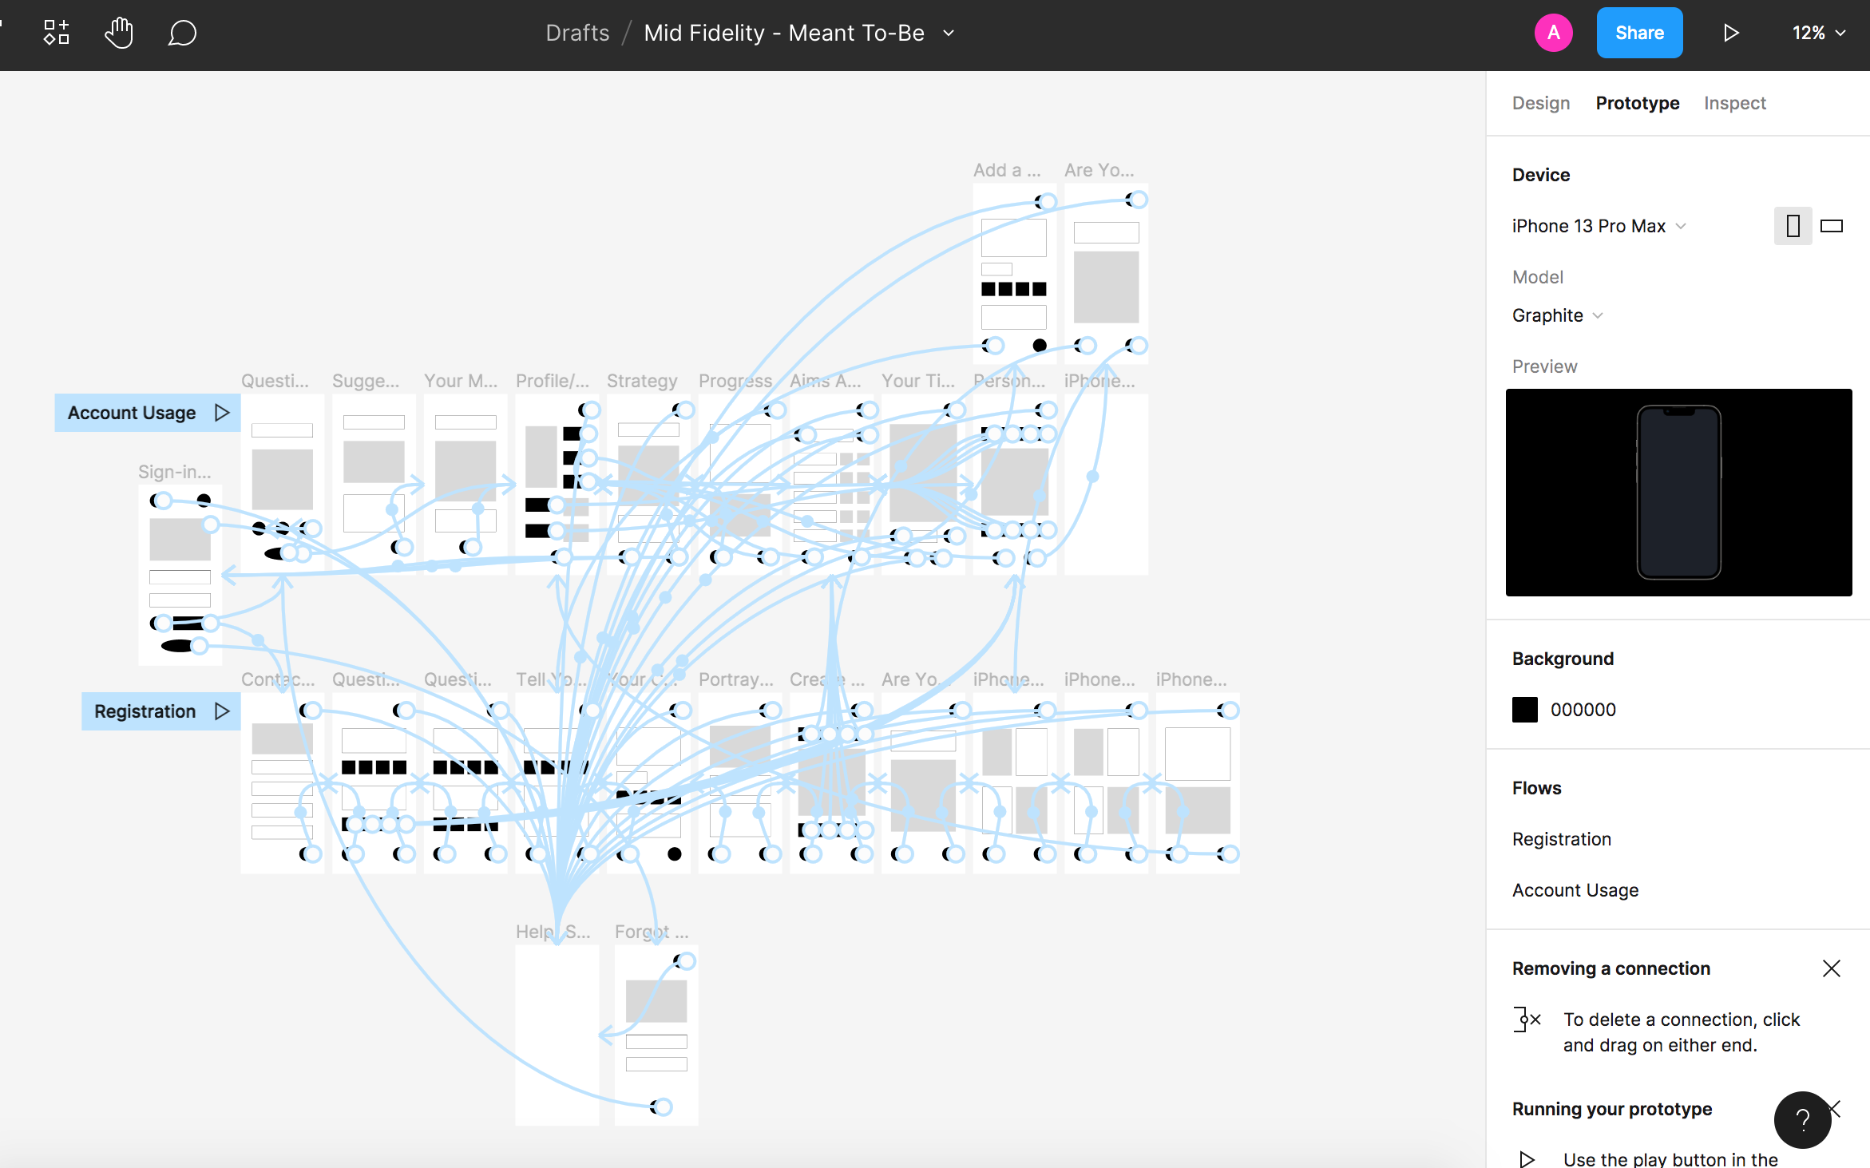Open the help question mark button
This screenshot has height=1168, width=1870.
coord(1802,1119)
